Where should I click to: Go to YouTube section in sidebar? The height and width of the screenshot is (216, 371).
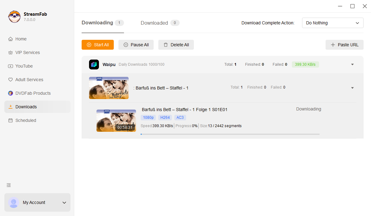point(24,66)
